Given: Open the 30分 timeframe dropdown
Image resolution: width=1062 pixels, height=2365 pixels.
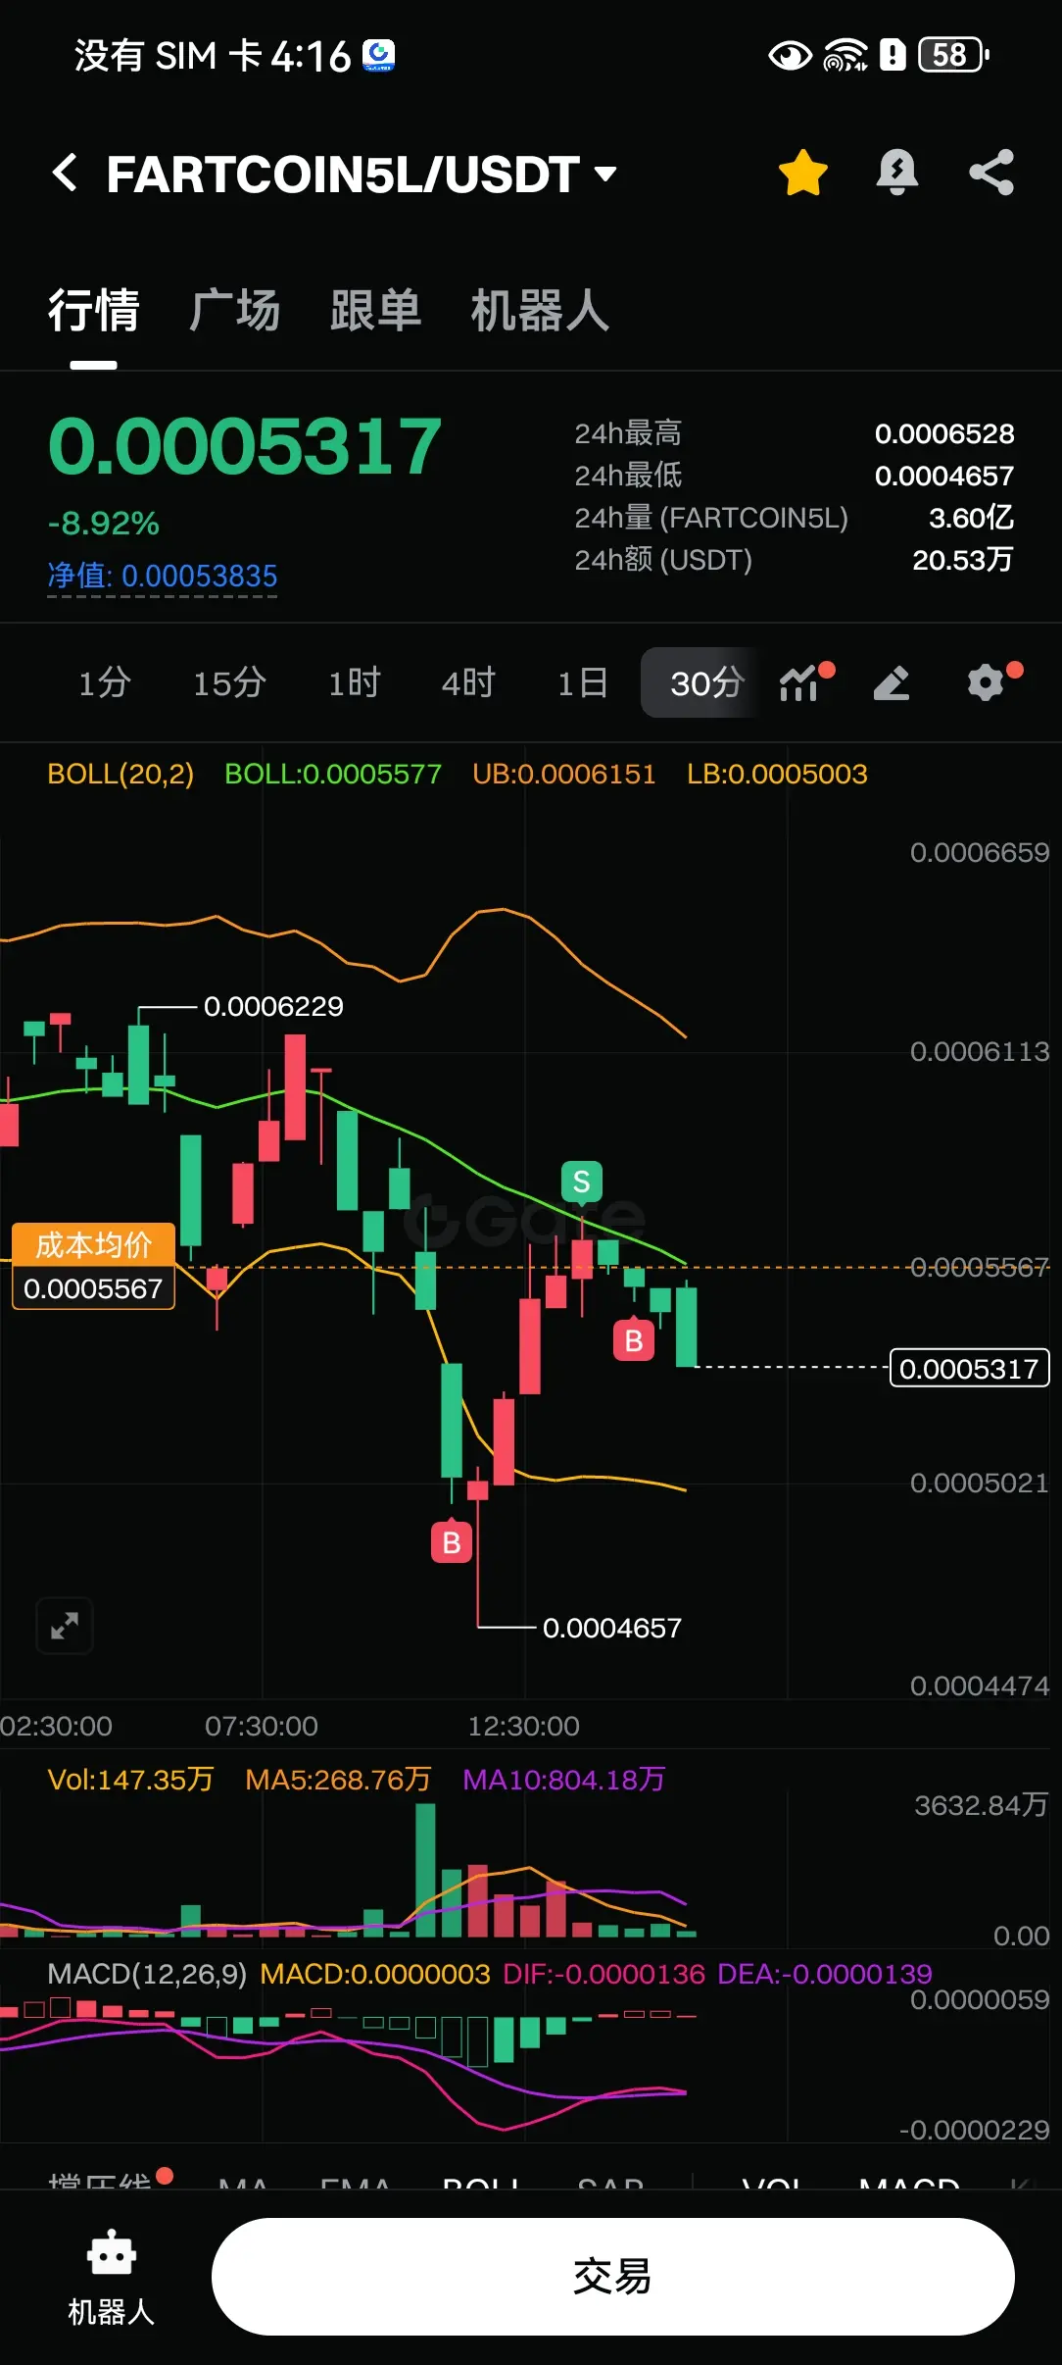Looking at the screenshot, I should 701,682.
